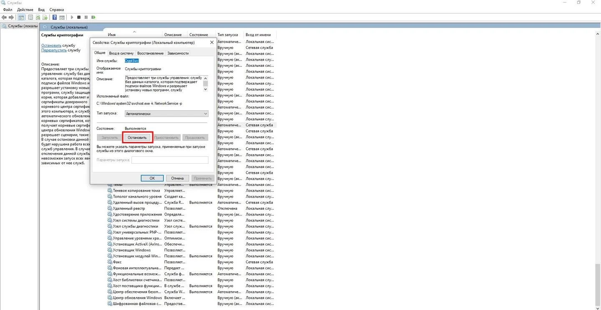Click the Pause service toolbar icon
This screenshot has width=601, height=310.
point(86,17)
